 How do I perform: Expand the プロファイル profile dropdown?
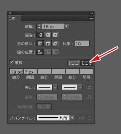click(x=72, y=118)
